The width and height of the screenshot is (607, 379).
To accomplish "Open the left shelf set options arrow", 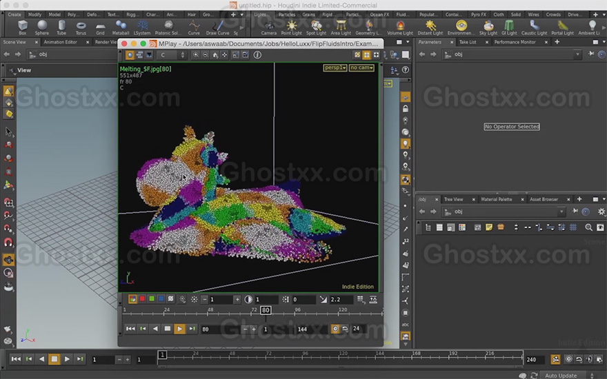I will 242,14.
